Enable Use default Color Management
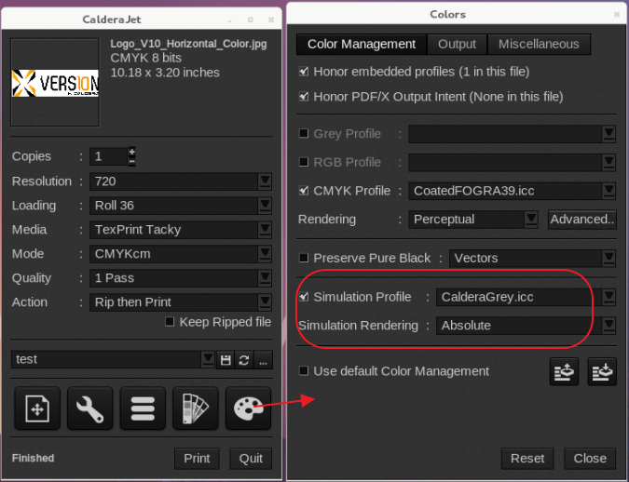 (x=303, y=371)
